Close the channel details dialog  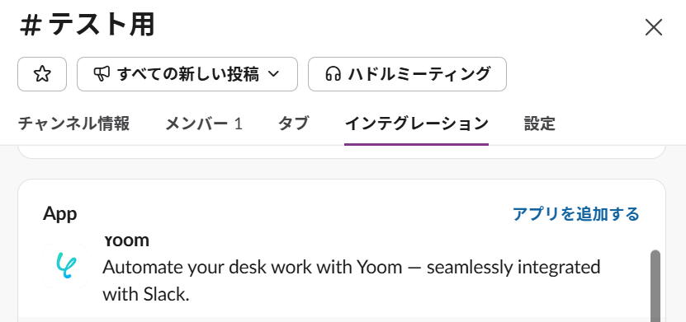(x=654, y=27)
